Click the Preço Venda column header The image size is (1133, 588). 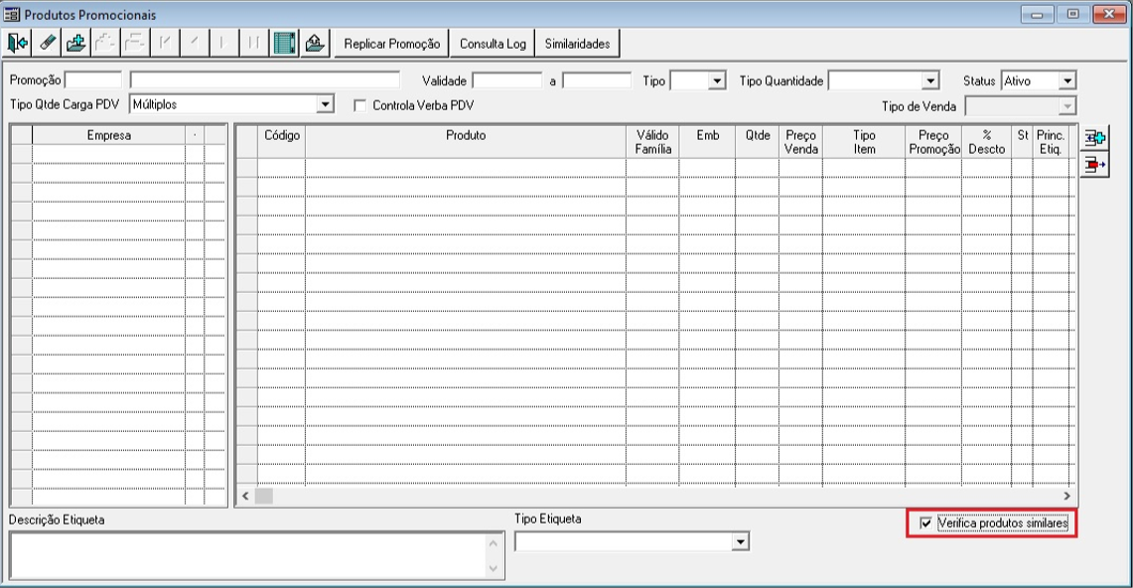pos(800,142)
